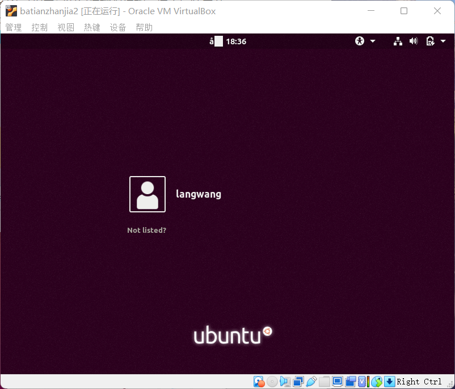Open the 控制 menu
Screen dimensions: 455x389
[40, 27]
